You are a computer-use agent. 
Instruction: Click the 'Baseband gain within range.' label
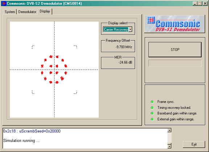coord(177,113)
